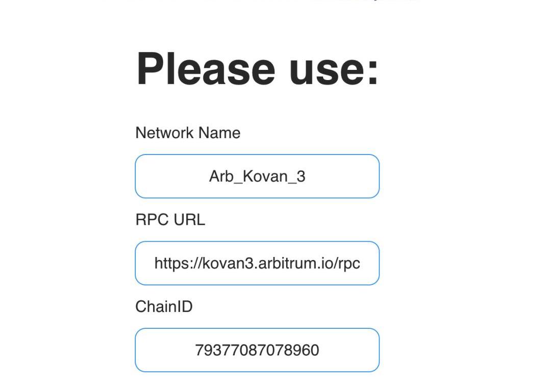The height and width of the screenshot is (388, 551).
Task: Click the https://kovan3.arbitrum.io/rpc URL text
Action: [x=257, y=264]
